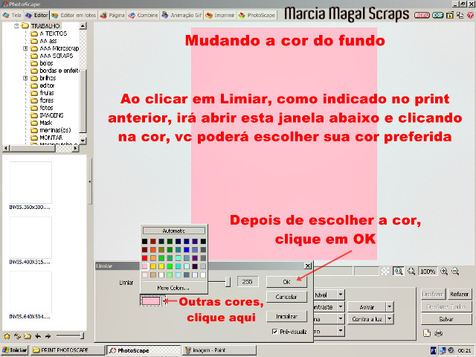Click the zoom in magnifier icon
Image resolution: width=476 pixels, height=357 pixels.
pyautogui.click(x=444, y=271)
